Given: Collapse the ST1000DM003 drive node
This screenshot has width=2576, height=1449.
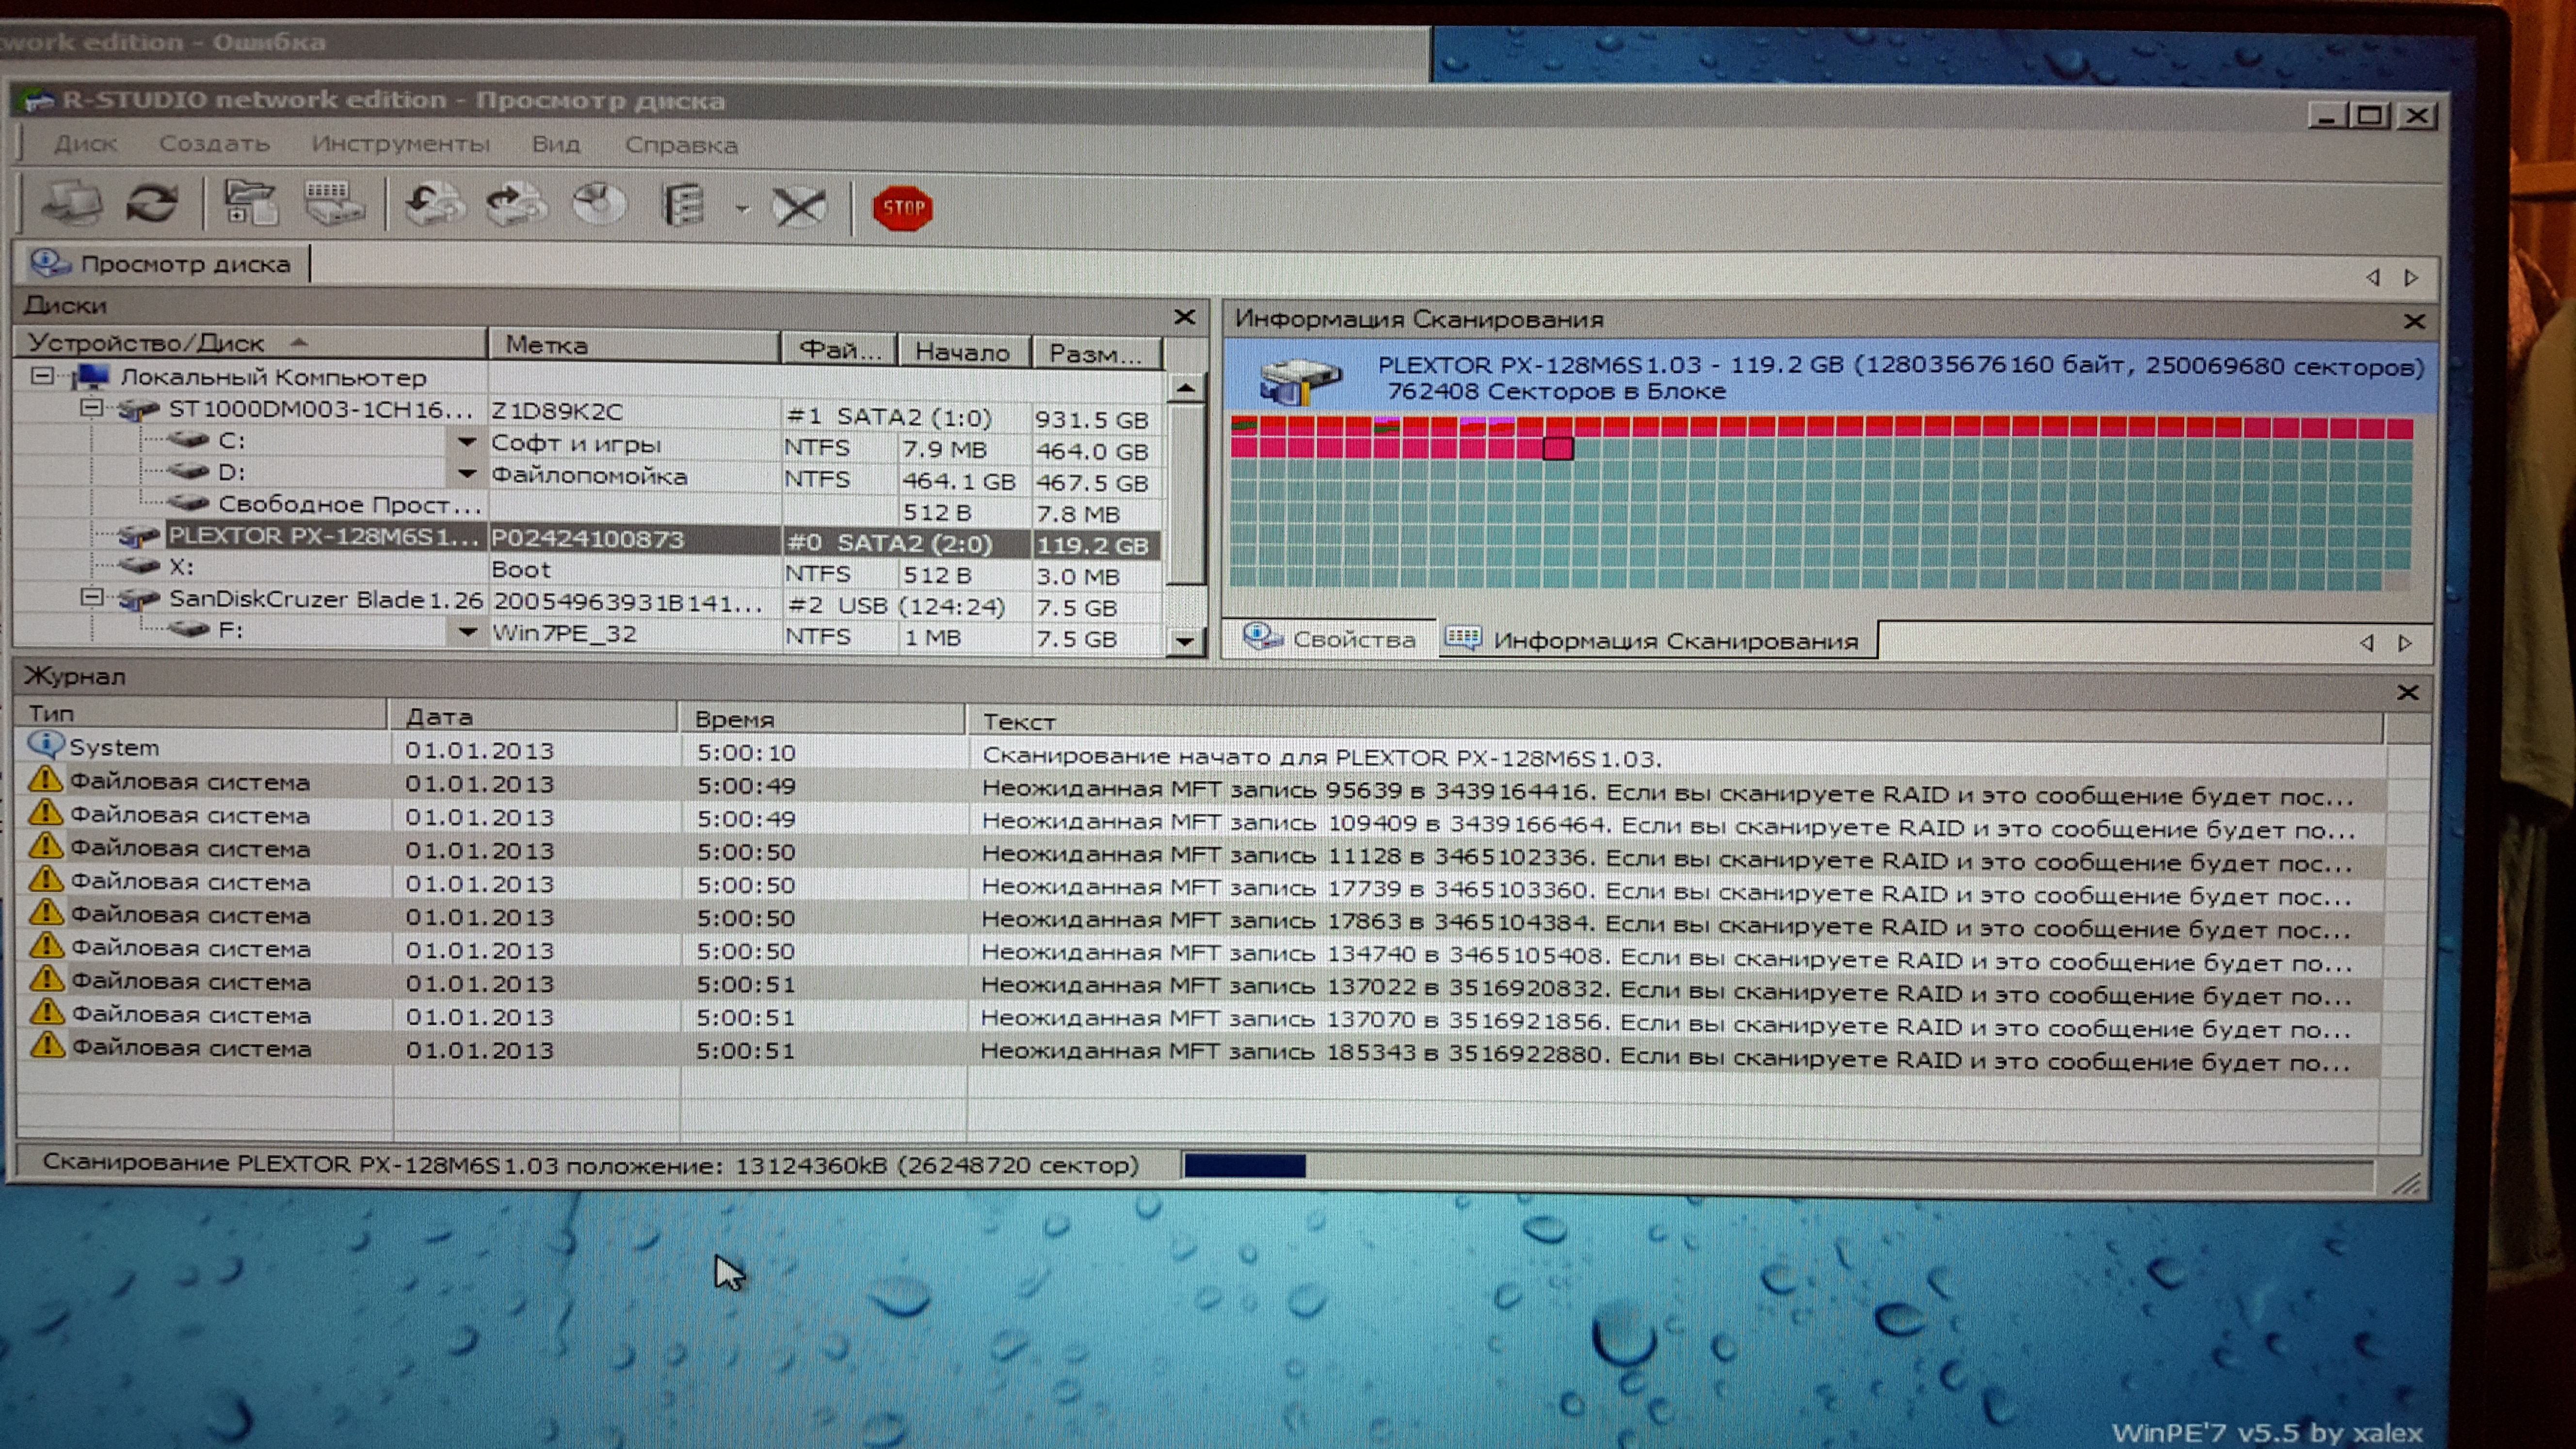Looking at the screenshot, I should tap(91, 408).
